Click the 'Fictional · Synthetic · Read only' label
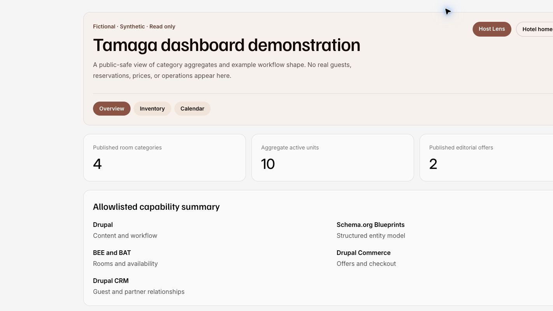The height and width of the screenshot is (311, 553). [x=134, y=26]
